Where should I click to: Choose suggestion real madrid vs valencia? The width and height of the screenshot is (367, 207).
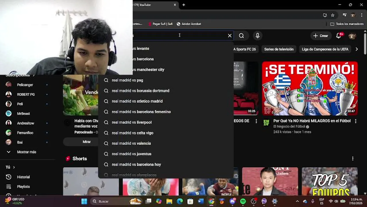[166, 143]
